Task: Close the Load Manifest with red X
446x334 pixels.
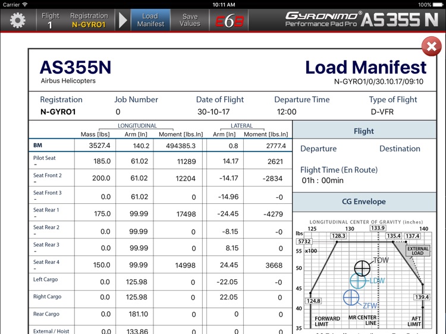Action: [432, 46]
